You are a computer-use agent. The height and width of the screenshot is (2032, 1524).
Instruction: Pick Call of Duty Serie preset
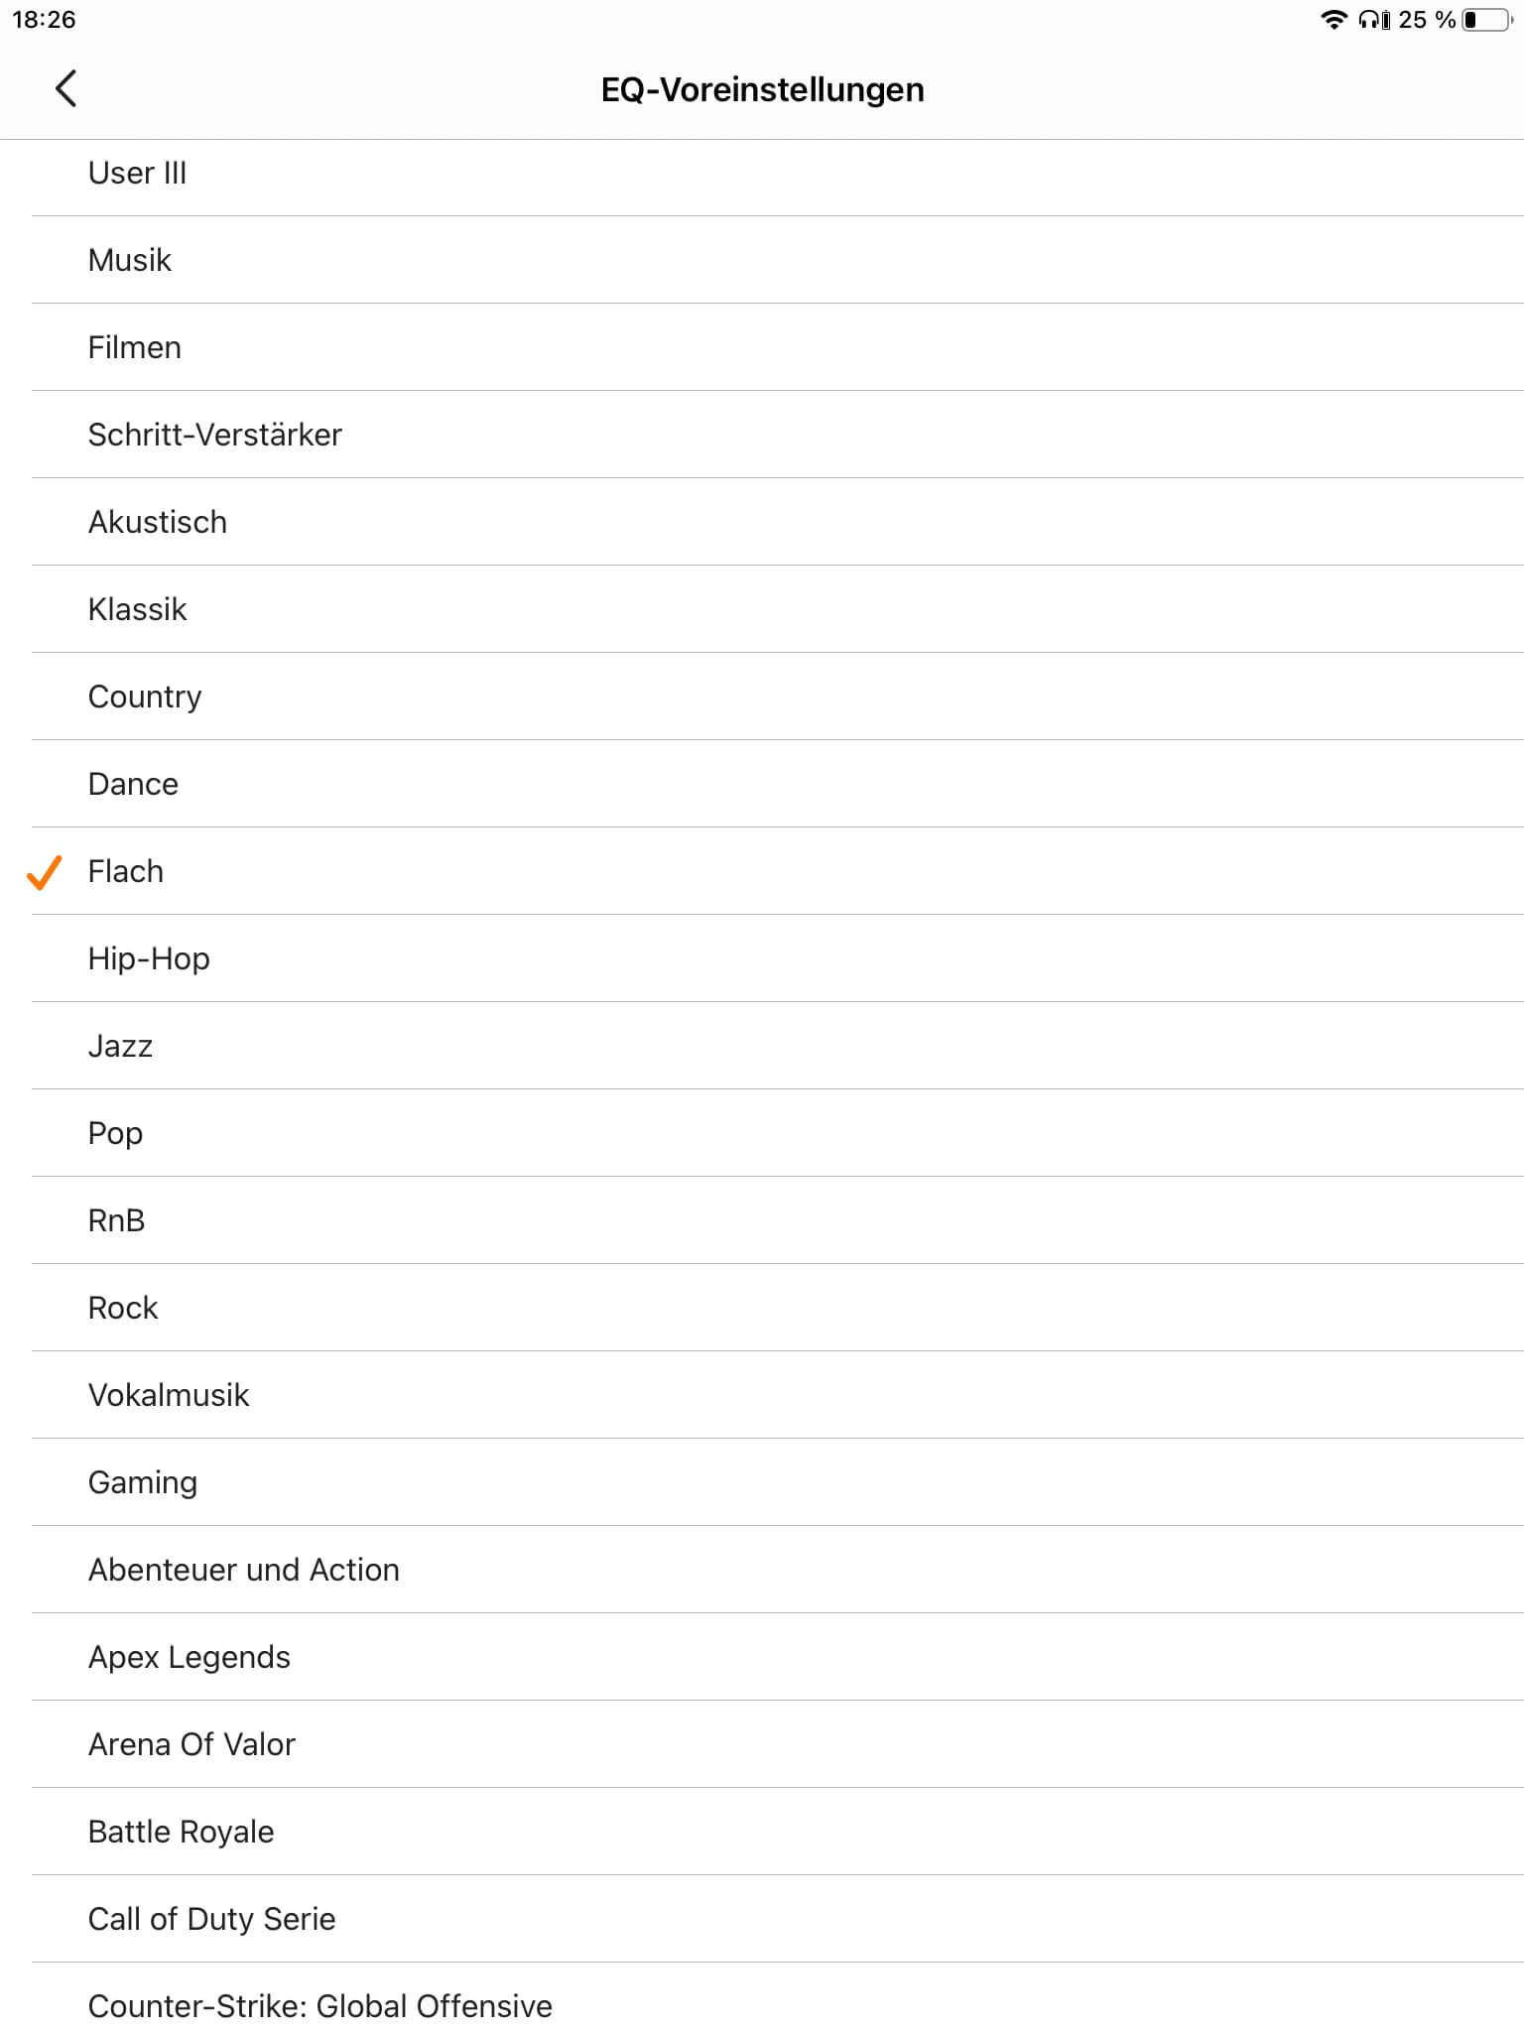coord(211,1919)
